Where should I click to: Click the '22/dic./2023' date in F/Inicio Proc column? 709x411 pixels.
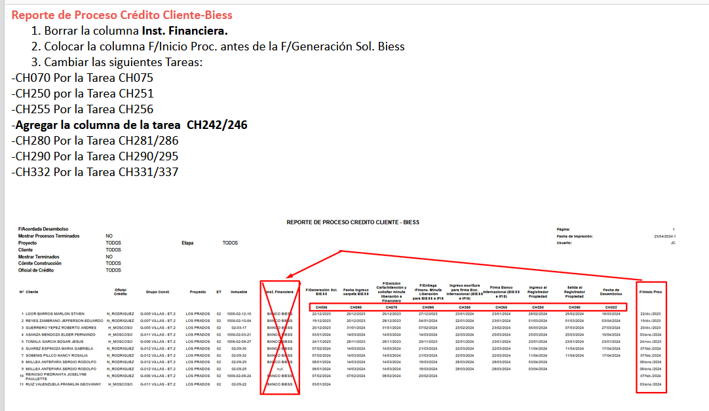(651, 314)
